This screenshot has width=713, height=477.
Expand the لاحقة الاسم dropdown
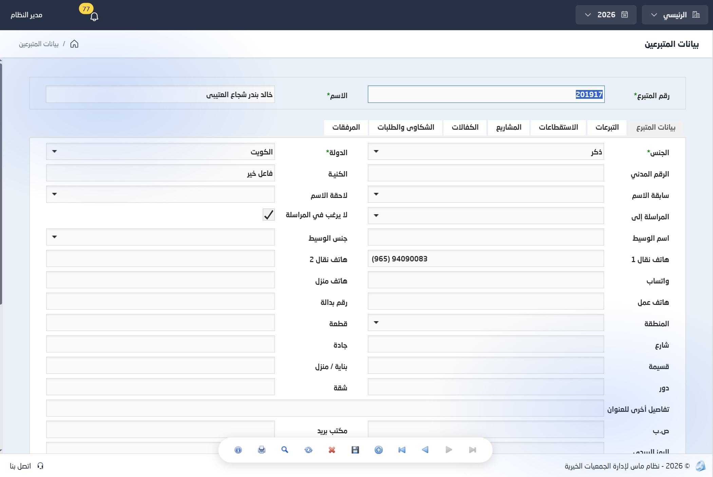point(160,194)
